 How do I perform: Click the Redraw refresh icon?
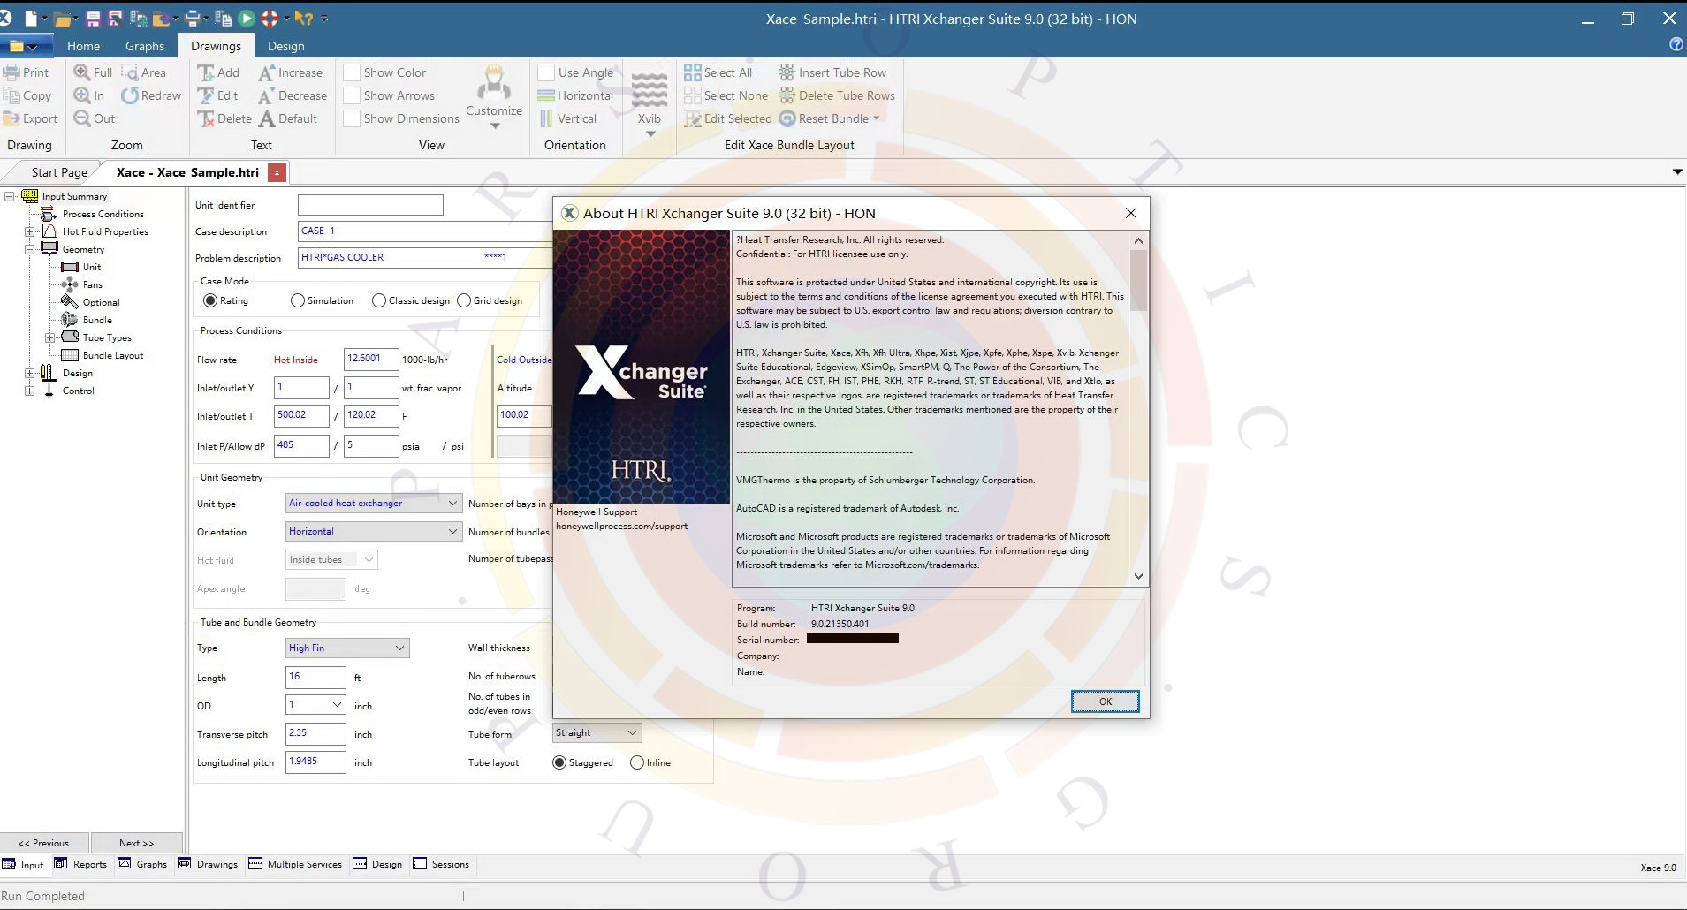point(130,95)
